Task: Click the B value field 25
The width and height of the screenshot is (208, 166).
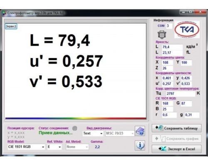Action: 168,109
